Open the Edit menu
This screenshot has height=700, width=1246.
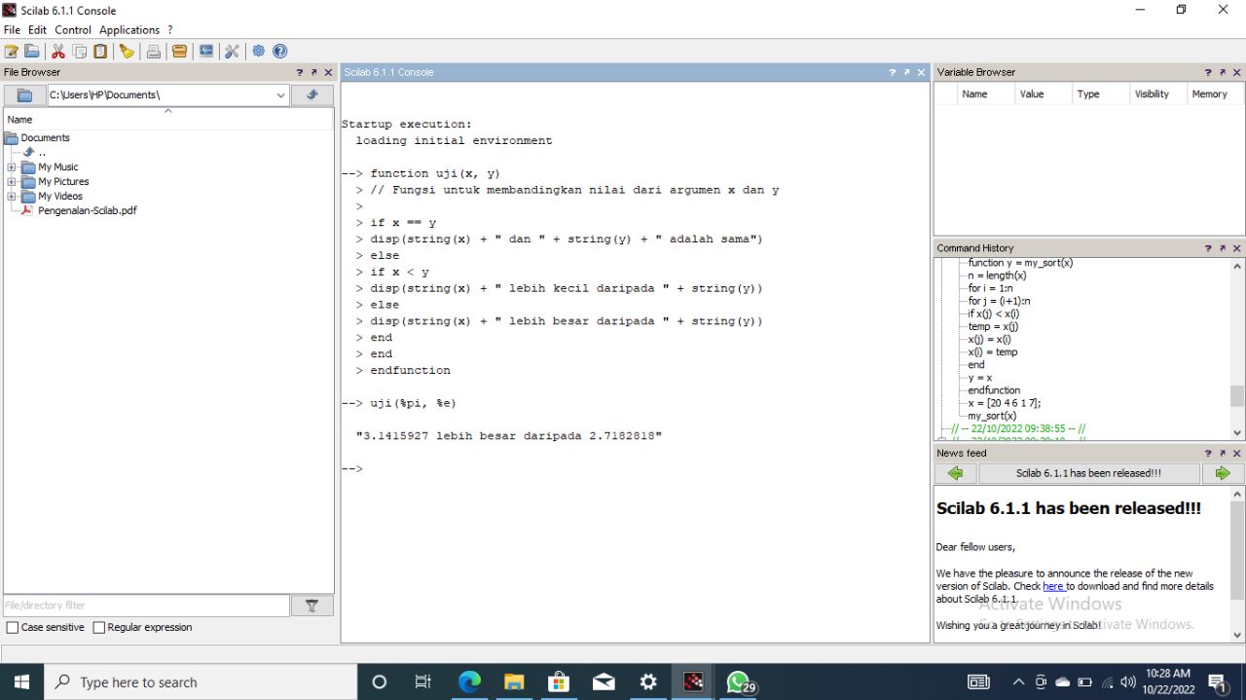(x=38, y=30)
